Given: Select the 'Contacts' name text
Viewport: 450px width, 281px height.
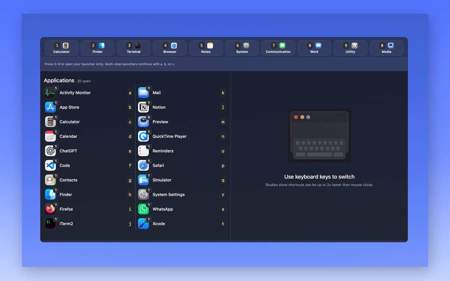Looking at the screenshot, I should [68, 180].
